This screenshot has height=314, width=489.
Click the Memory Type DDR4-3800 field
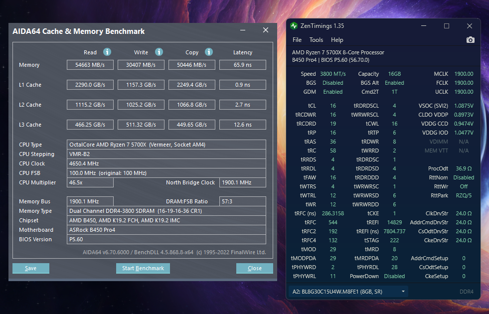click(166, 211)
